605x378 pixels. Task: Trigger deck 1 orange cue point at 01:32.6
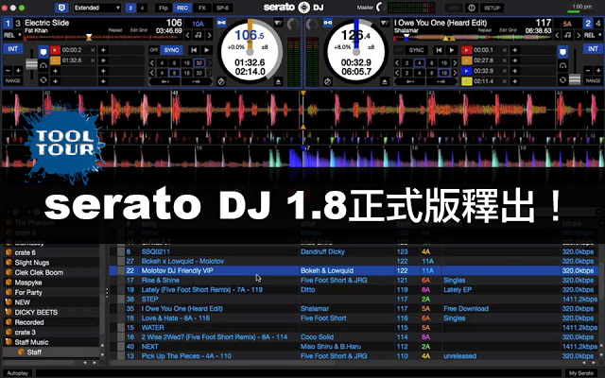55,60
